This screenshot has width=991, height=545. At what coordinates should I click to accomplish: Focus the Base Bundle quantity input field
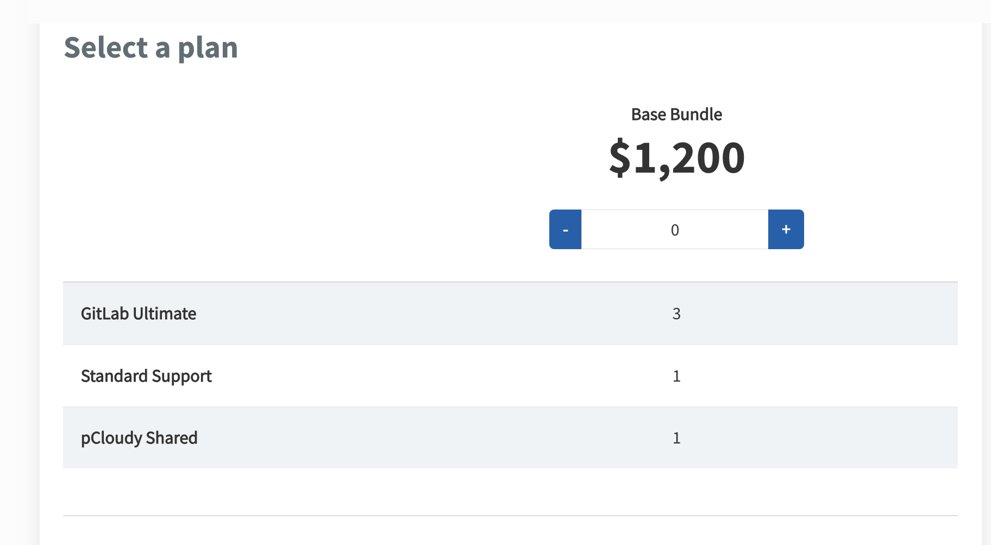(x=674, y=230)
